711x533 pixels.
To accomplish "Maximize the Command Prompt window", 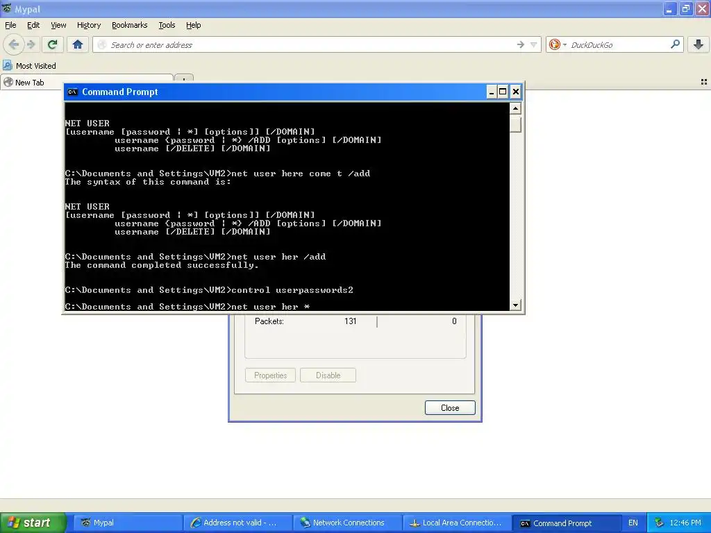I will (x=503, y=92).
